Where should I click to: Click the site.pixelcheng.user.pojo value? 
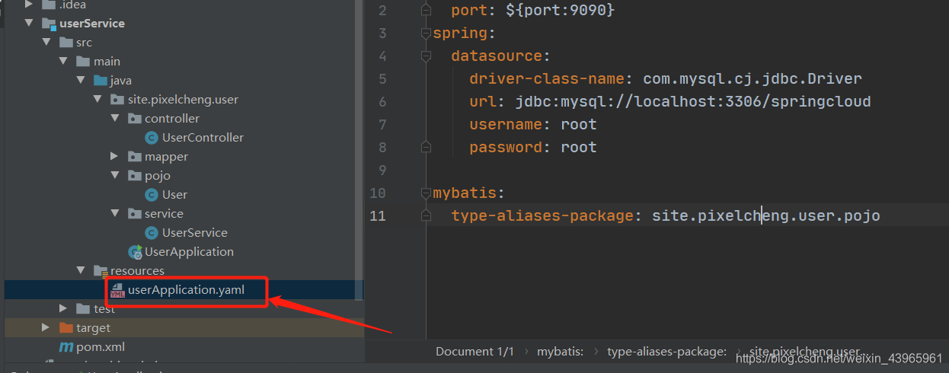[x=766, y=215]
